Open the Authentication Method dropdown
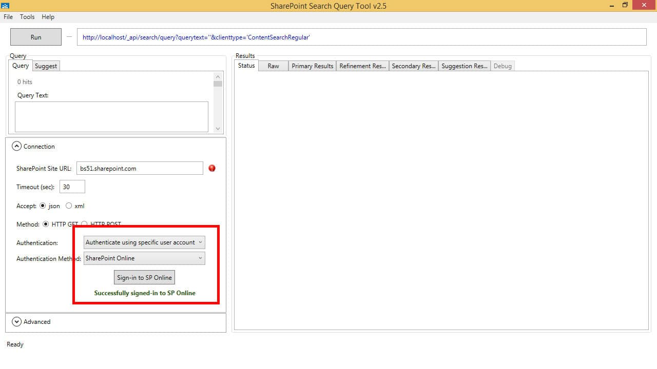This screenshot has width=657, height=369. tap(144, 258)
